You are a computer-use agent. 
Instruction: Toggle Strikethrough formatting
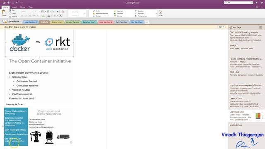pyautogui.click(x=34, y=16)
